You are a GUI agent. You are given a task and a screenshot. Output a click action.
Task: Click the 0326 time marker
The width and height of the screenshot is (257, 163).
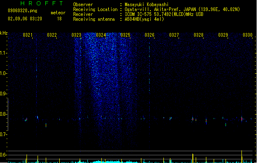(x=150, y=35)
